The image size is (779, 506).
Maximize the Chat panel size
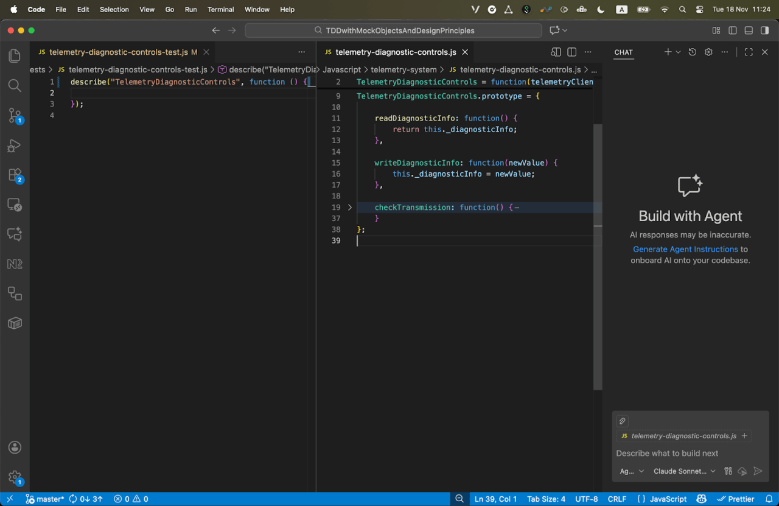point(749,52)
